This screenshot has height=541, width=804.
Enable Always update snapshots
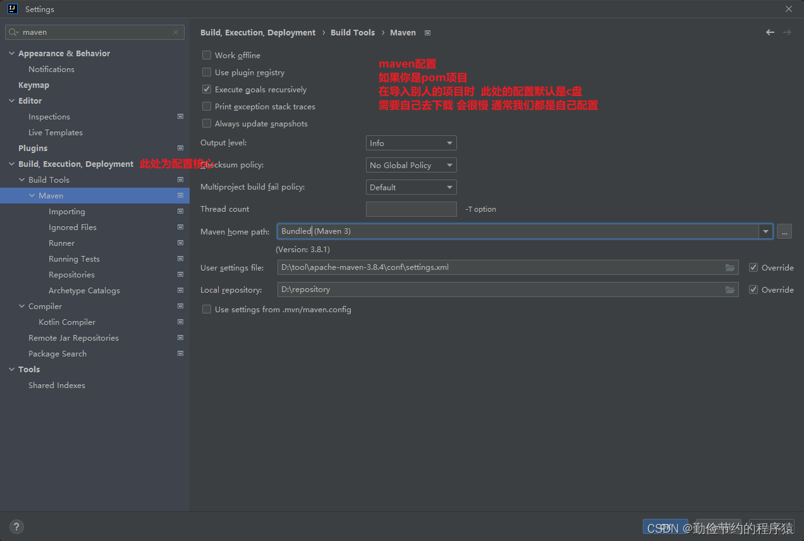207,123
